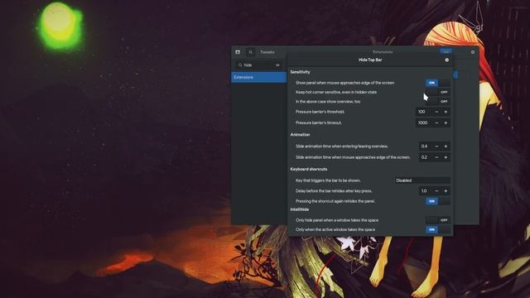Select Extensions in the Tweaks sidebar
Viewport: 530px width, 298px height.
click(x=258, y=77)
